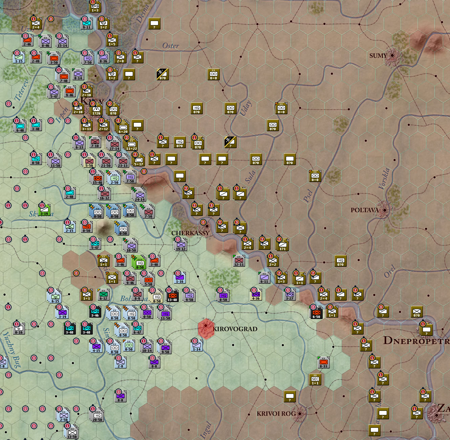Click the infantry counter labeled 16-12
450x440 pixels.
point(105,194)
